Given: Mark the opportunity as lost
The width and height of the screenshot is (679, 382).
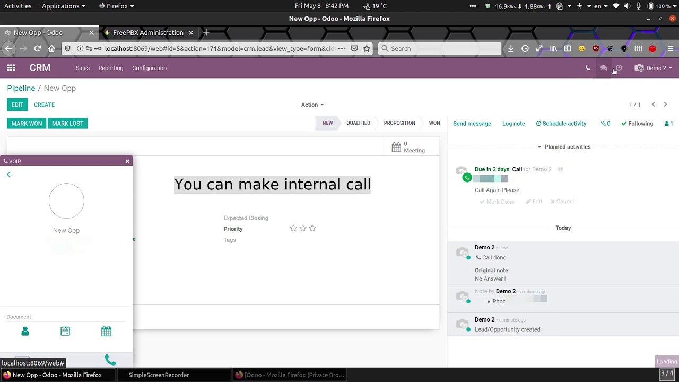Looking at the screenshot, I should [x=68, y=123].
